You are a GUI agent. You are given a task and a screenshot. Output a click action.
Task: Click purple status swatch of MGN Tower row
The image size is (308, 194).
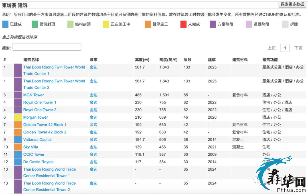click(18, 95)
